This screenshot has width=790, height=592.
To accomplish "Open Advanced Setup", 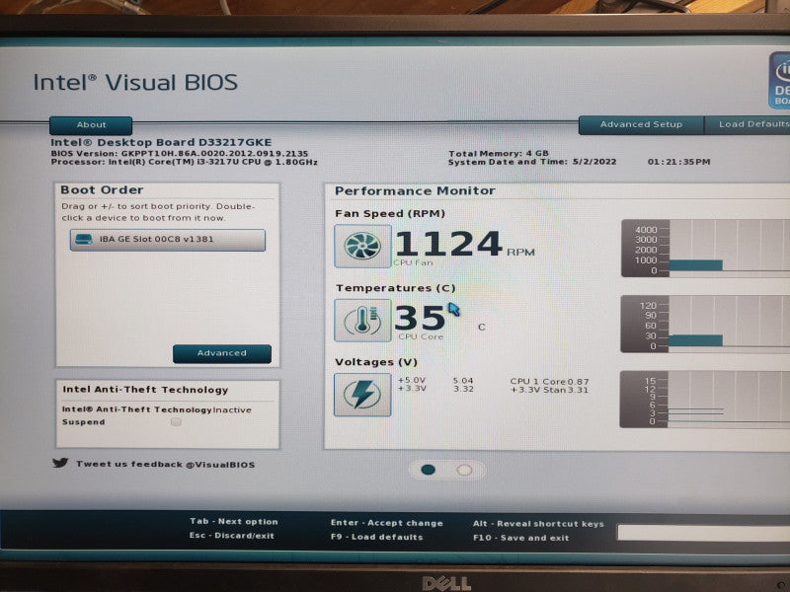I will click(641, 124).
